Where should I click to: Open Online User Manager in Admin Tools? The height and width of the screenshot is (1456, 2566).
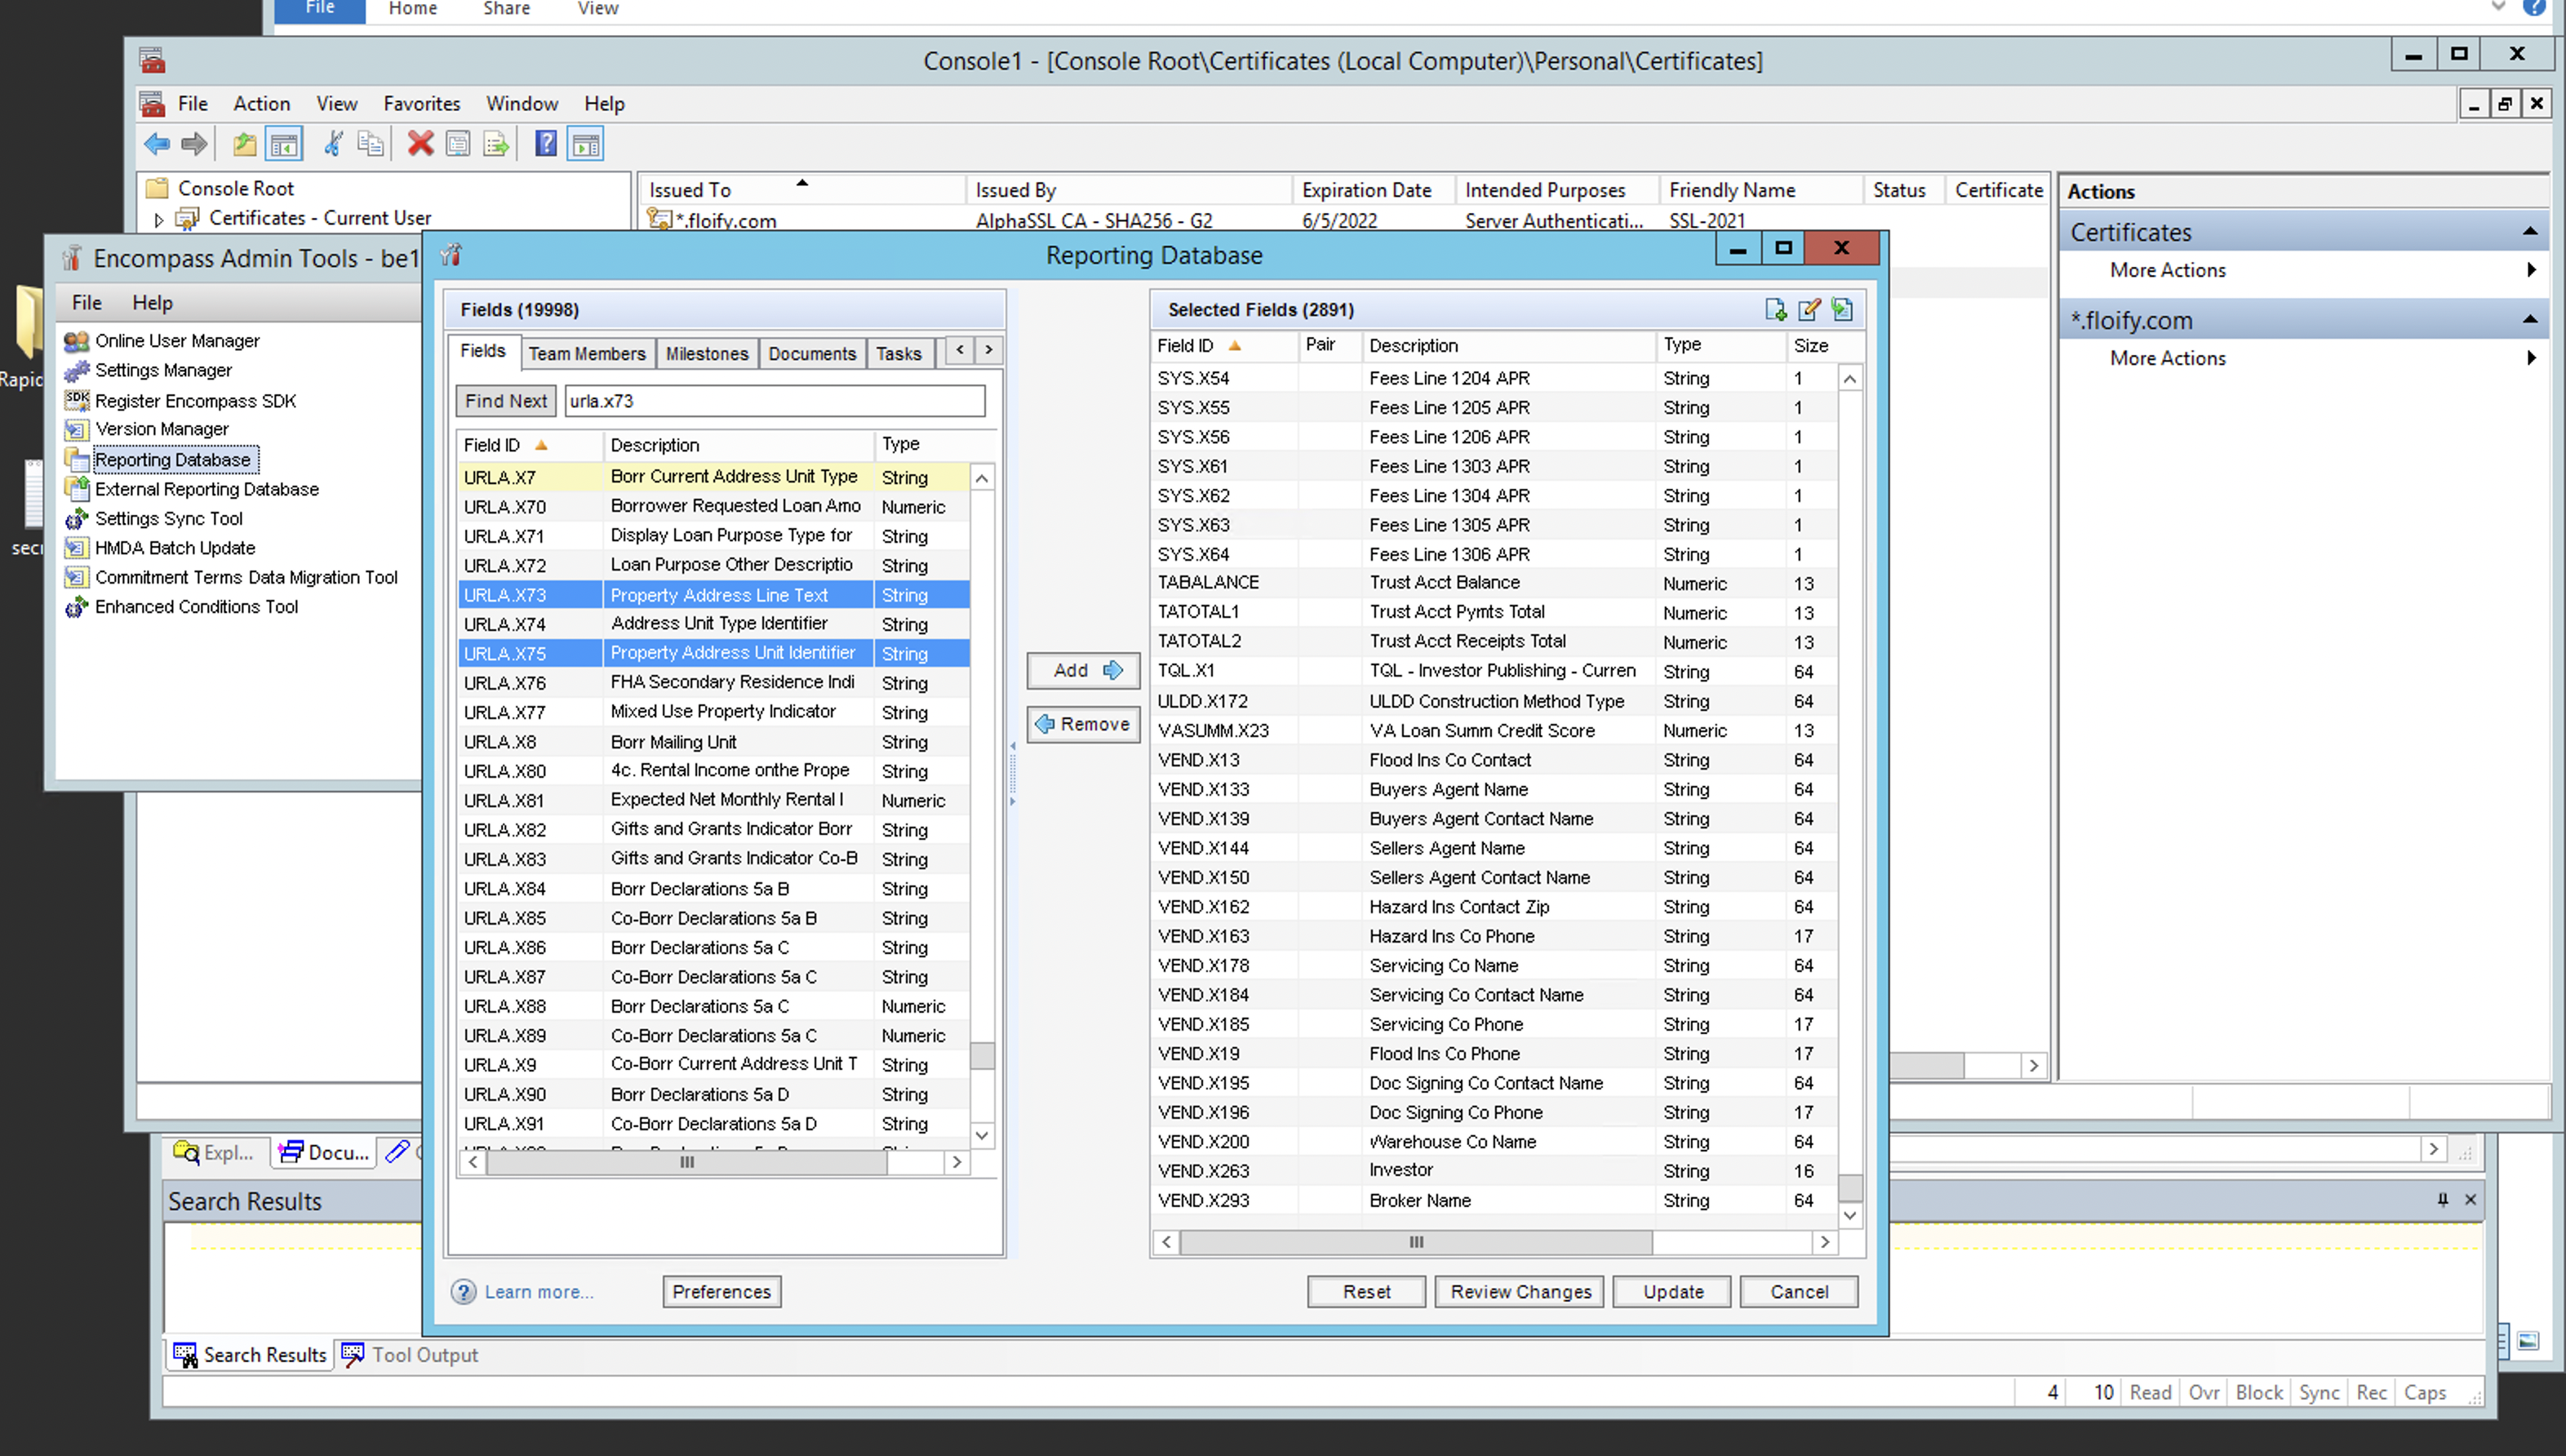177,341
